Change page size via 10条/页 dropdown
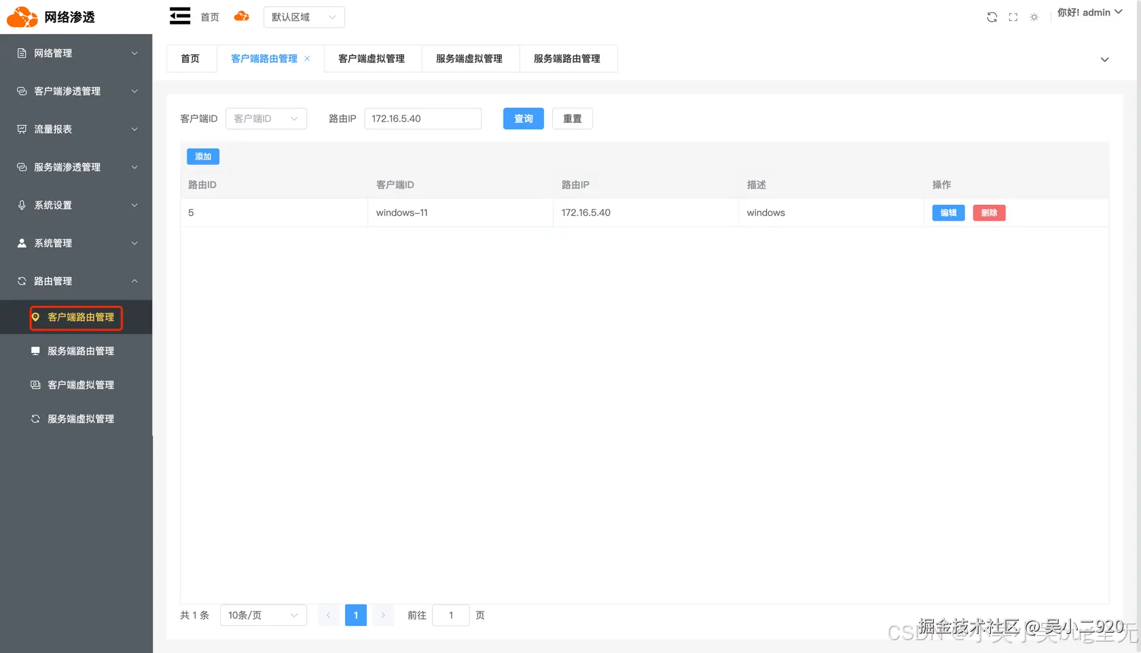1141x653 pixels. 263,615
